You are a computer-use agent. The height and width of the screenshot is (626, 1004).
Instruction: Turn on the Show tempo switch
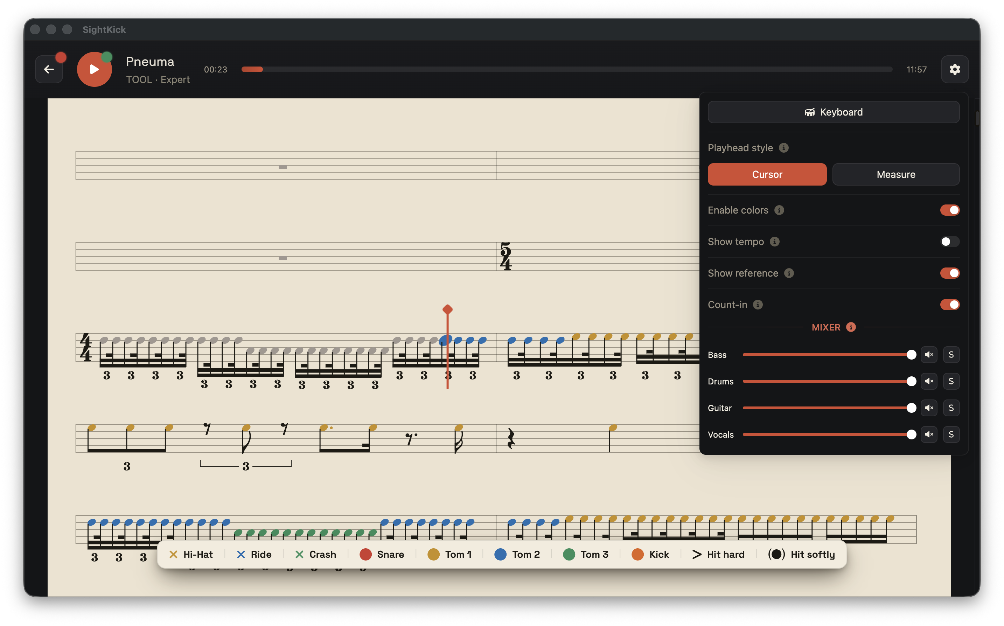(x=949, y=242)
